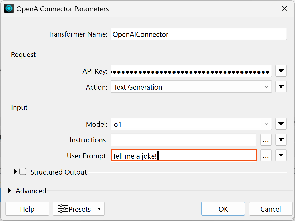Click the Help button
The width and height of the screenshot is (295, 221).
[27, 209]
